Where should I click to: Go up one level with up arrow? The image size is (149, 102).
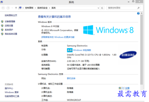pos(16,8)
